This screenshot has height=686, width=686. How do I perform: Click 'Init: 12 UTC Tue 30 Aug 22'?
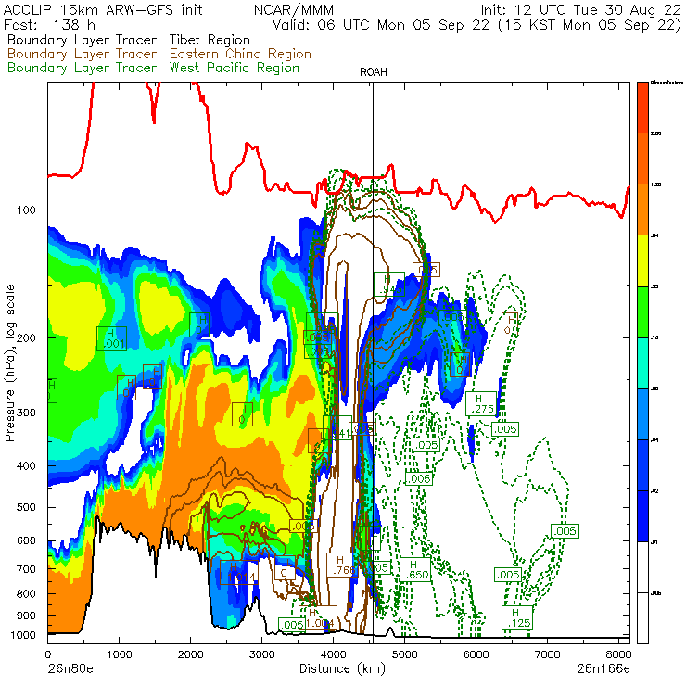(x=580, y=9)
